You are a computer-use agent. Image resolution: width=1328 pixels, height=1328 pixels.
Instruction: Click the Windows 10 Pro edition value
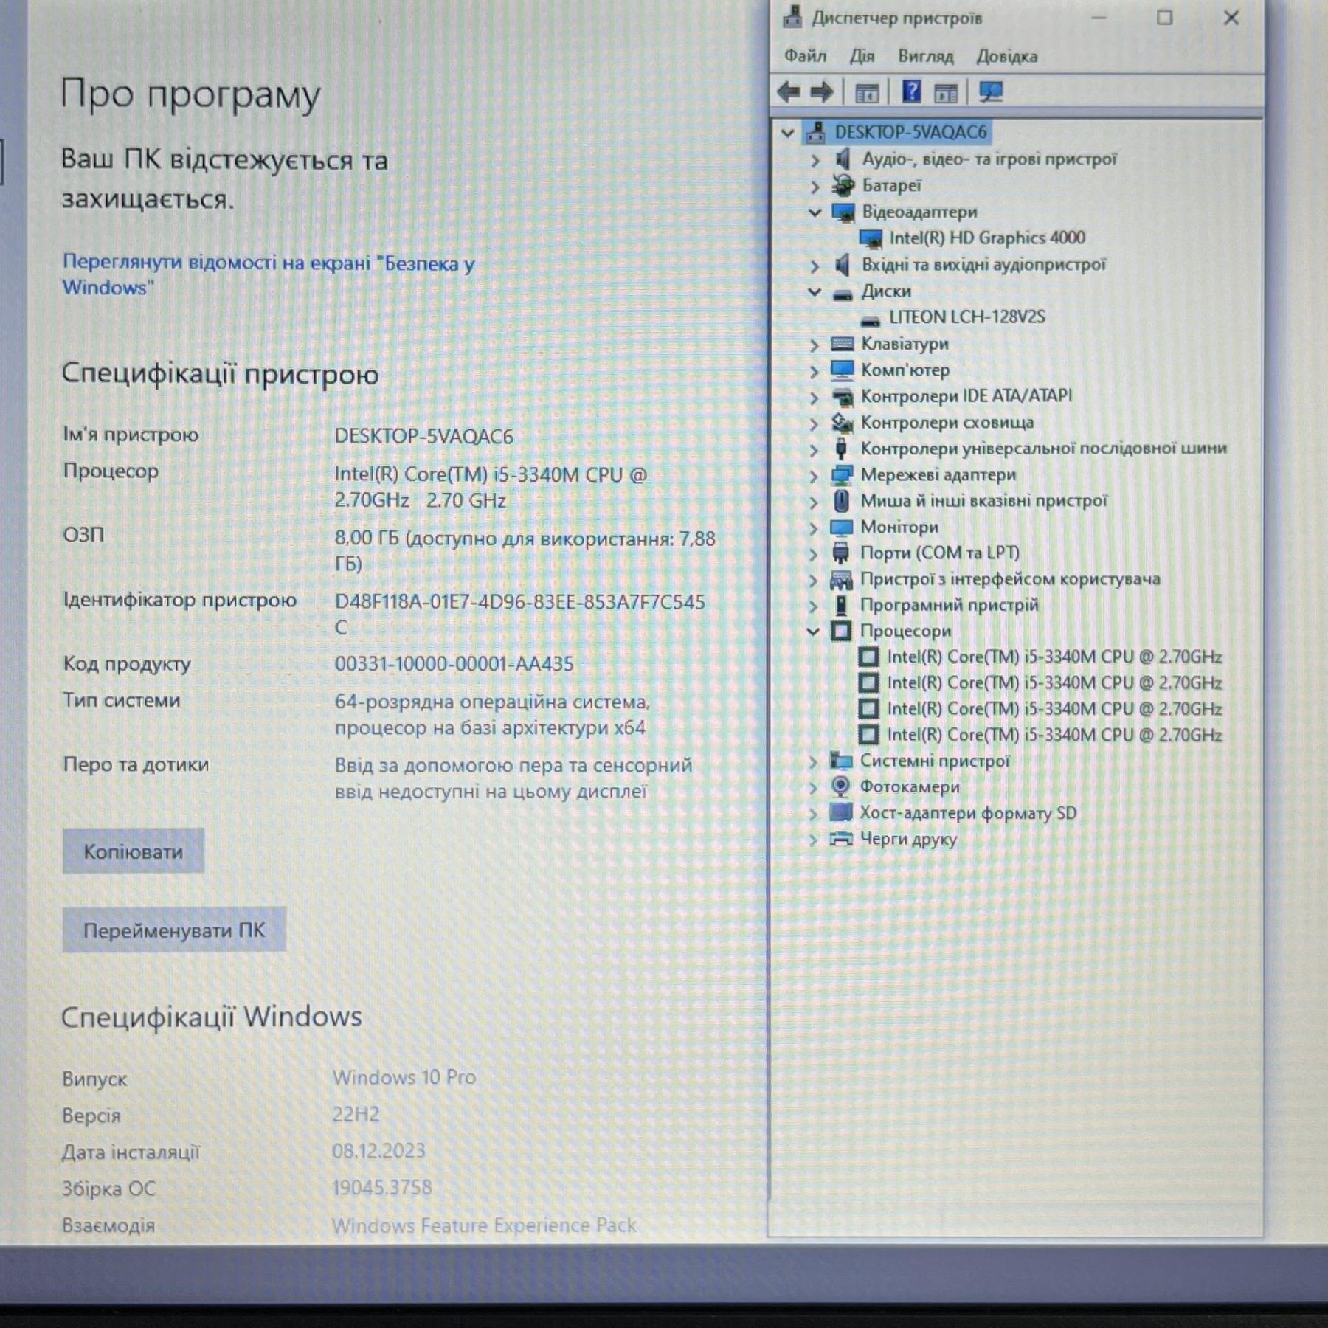click(x=404, y=1077)
